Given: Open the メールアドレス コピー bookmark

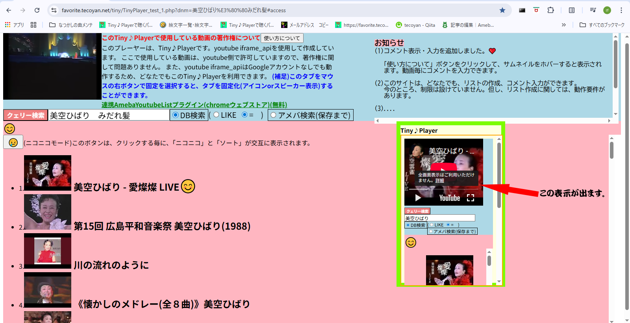Looking at the screenshot, I should point(305,25).
